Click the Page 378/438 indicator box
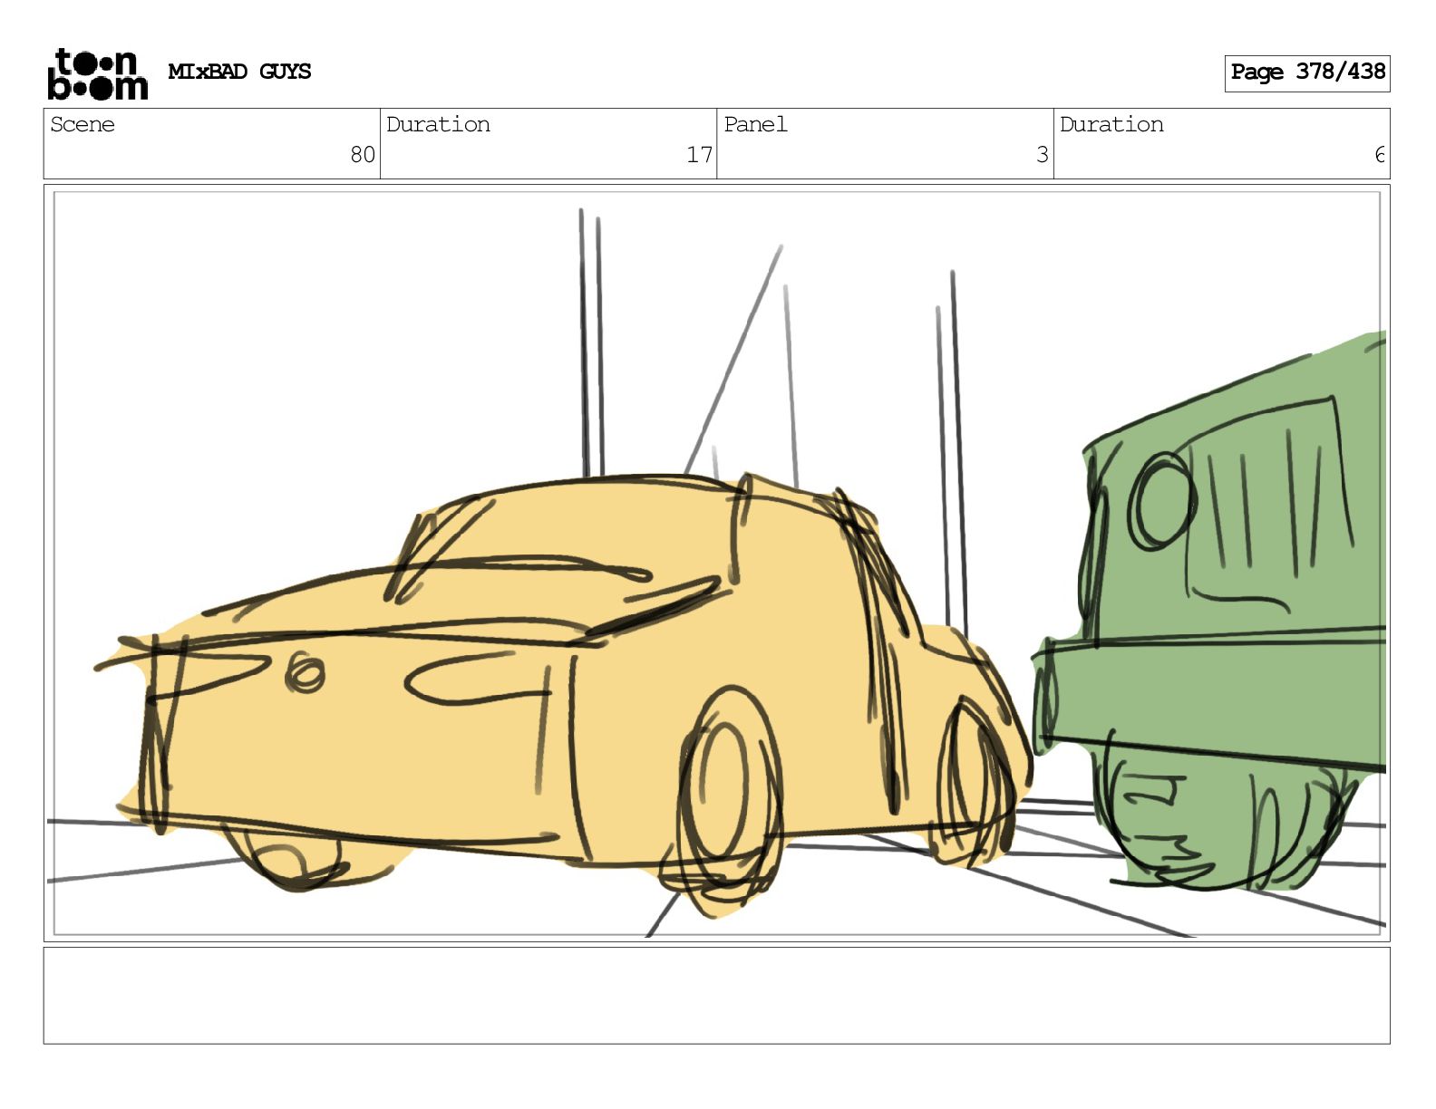Image resolution: width=1436 pixels, height=1109 pixels. click(1306, 72)
